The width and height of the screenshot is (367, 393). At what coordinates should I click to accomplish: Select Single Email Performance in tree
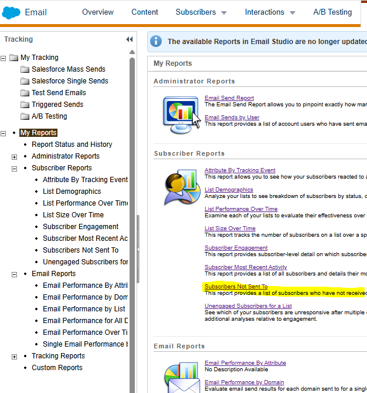(x=85, y=344)
